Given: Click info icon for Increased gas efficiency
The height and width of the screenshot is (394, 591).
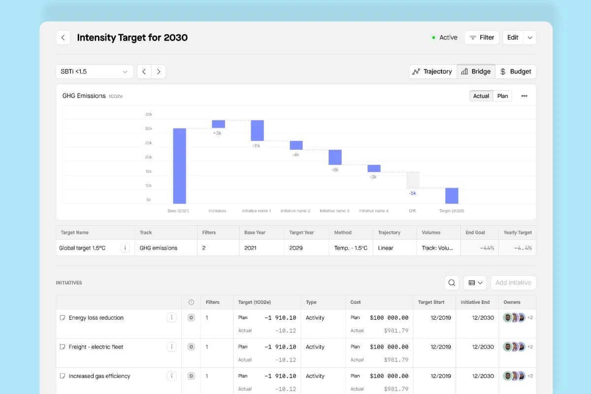Looking at the screenshot, I should point(171,376).
